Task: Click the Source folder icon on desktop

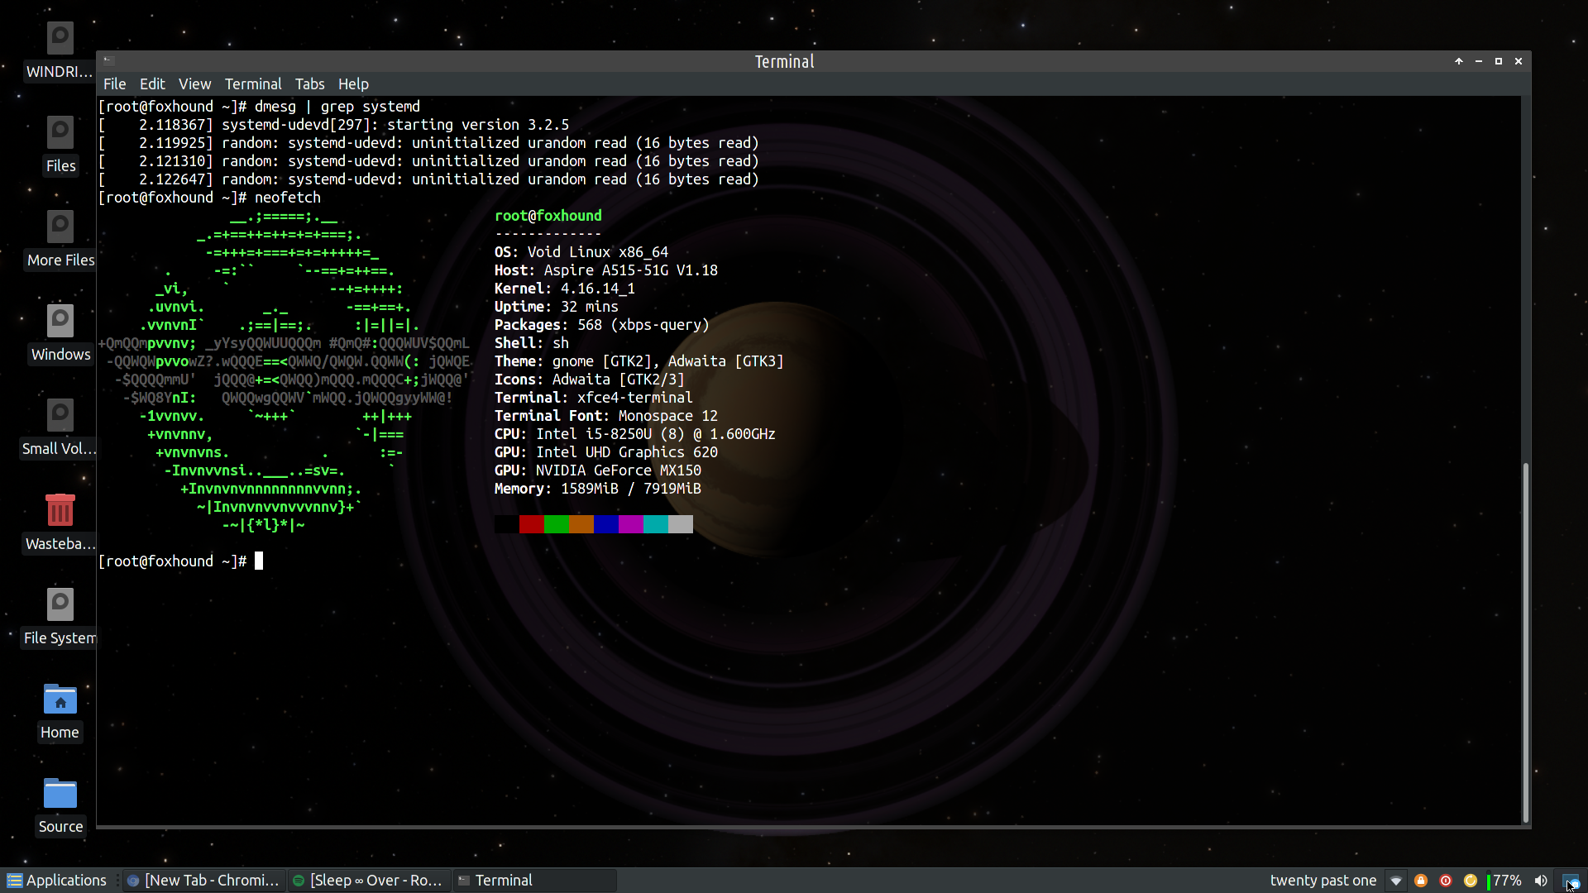Action: [x=59, y=795]
